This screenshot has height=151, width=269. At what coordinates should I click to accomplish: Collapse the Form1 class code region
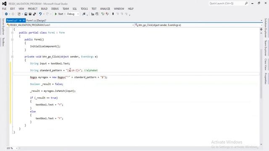tap(12, 33)
